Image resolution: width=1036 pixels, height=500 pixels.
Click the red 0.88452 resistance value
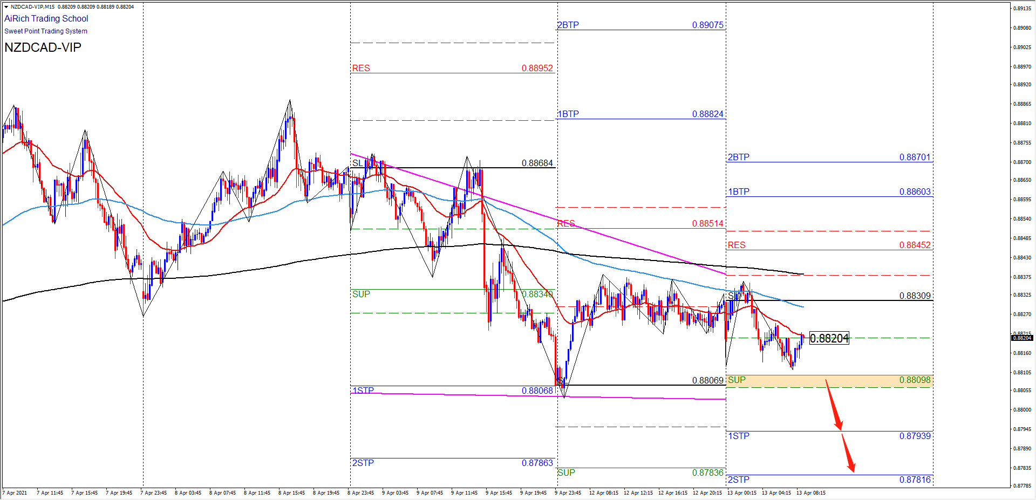pyautogui.click(x=915, y=245)
